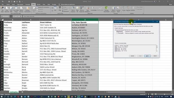Click the Filter funnel icon
The height and width of the screenshot is (98, 174).
pos(60,9)
